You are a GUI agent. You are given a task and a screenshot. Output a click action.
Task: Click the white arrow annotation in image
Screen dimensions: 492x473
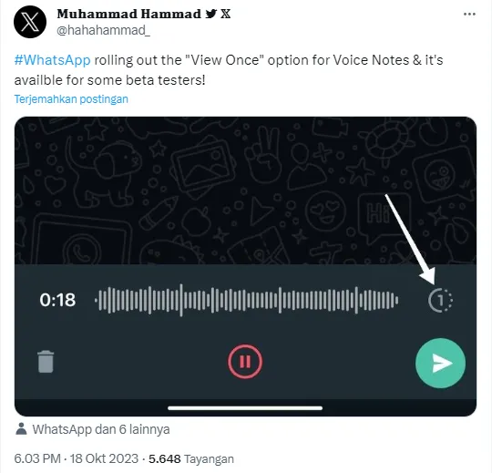pos(410,239)
